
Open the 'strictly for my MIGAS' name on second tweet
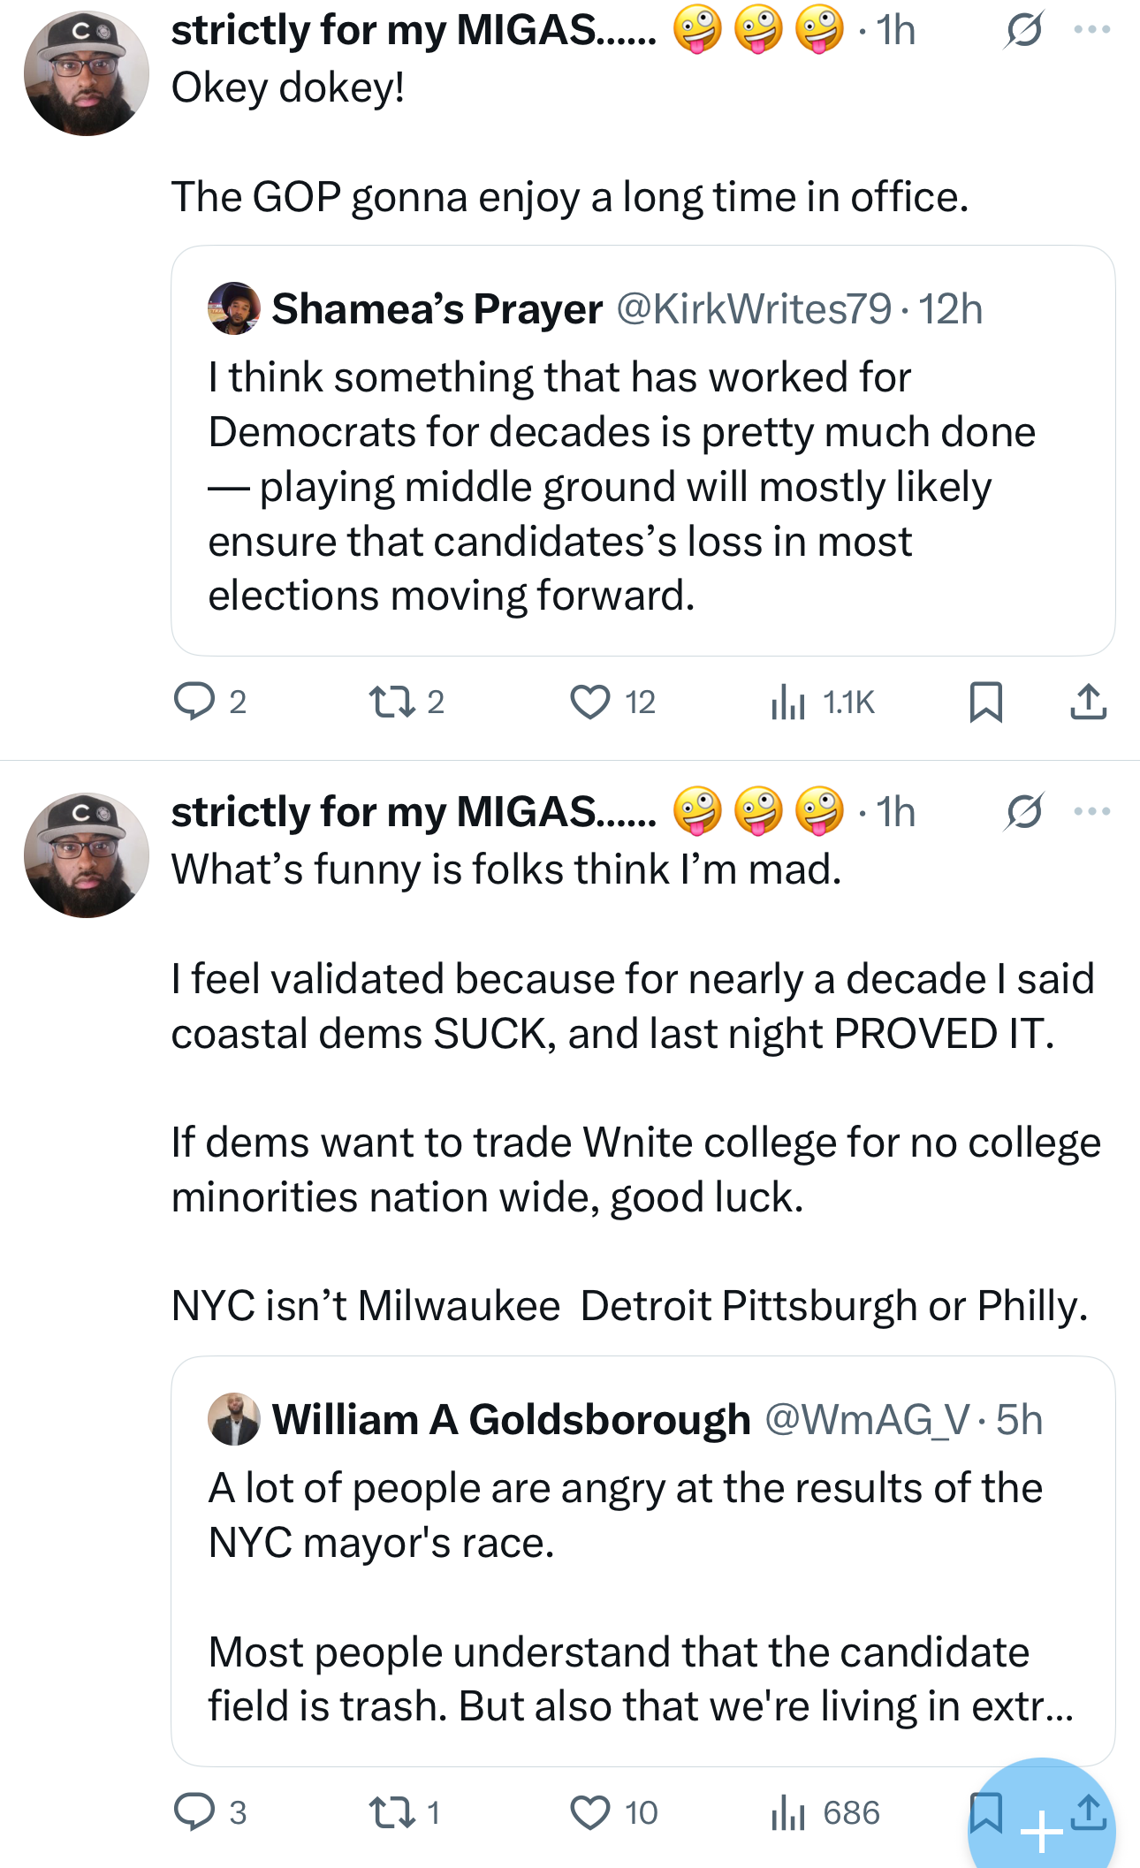coord(414,812)
